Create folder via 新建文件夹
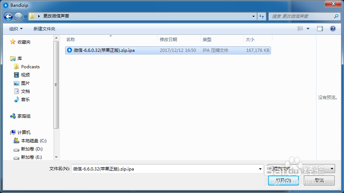 44,29
